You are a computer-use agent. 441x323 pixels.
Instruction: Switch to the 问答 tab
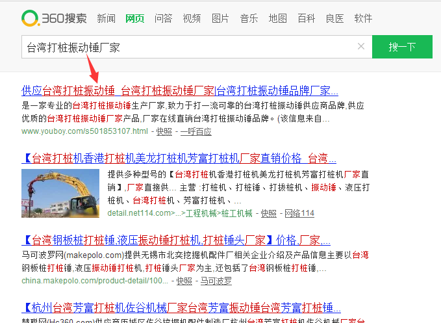[163, 19]
